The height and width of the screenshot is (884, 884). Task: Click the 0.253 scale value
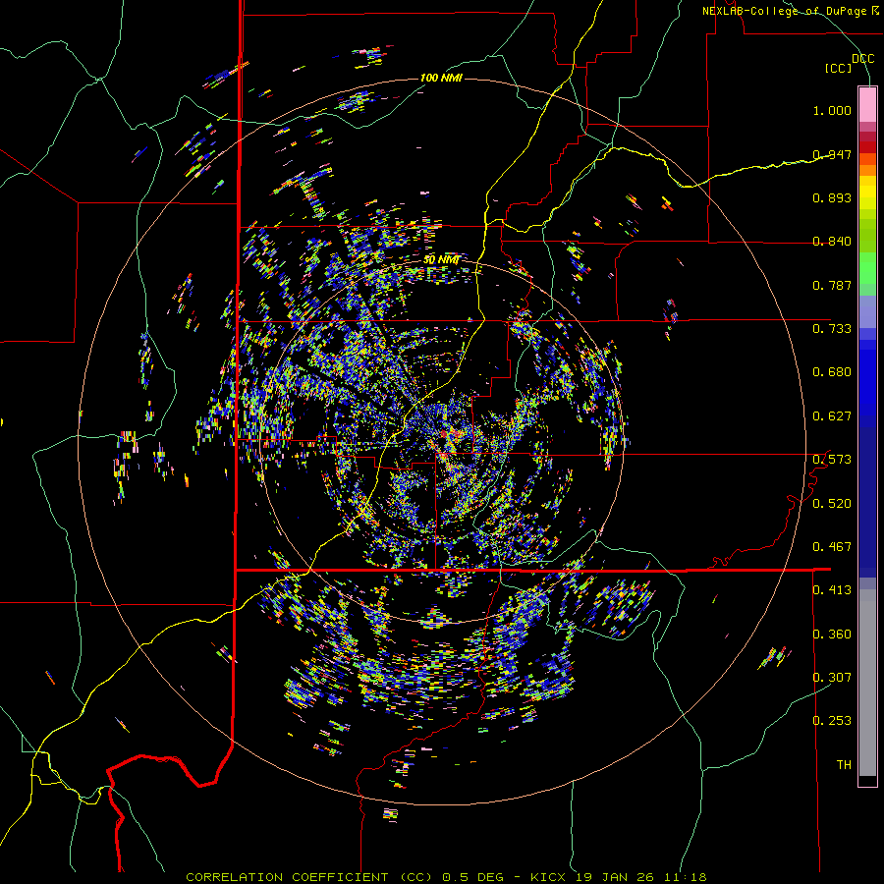[x=832, y=721]
